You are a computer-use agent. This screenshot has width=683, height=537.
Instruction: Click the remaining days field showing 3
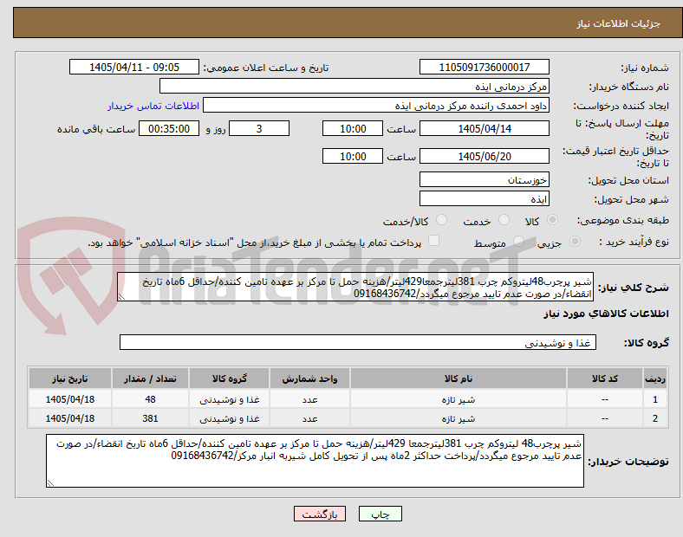(x=259, y=128)
